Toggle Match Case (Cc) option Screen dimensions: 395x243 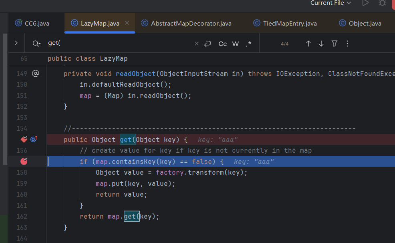click(x=222, y=44)
